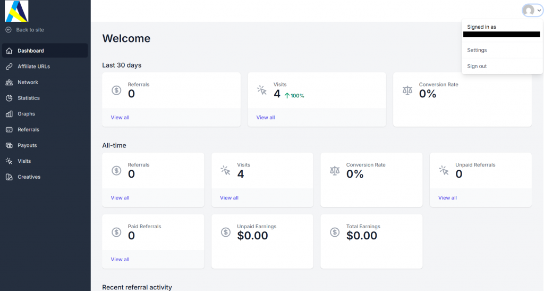Select Sign out from the user menu
Viewport: 544px width, 291px height.
pos(477,66)
